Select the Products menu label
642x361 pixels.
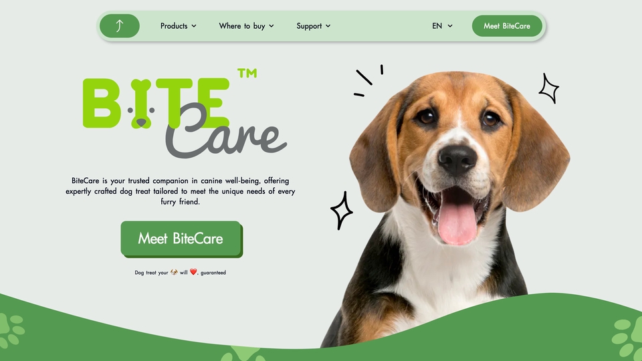[x=174, y=26]
